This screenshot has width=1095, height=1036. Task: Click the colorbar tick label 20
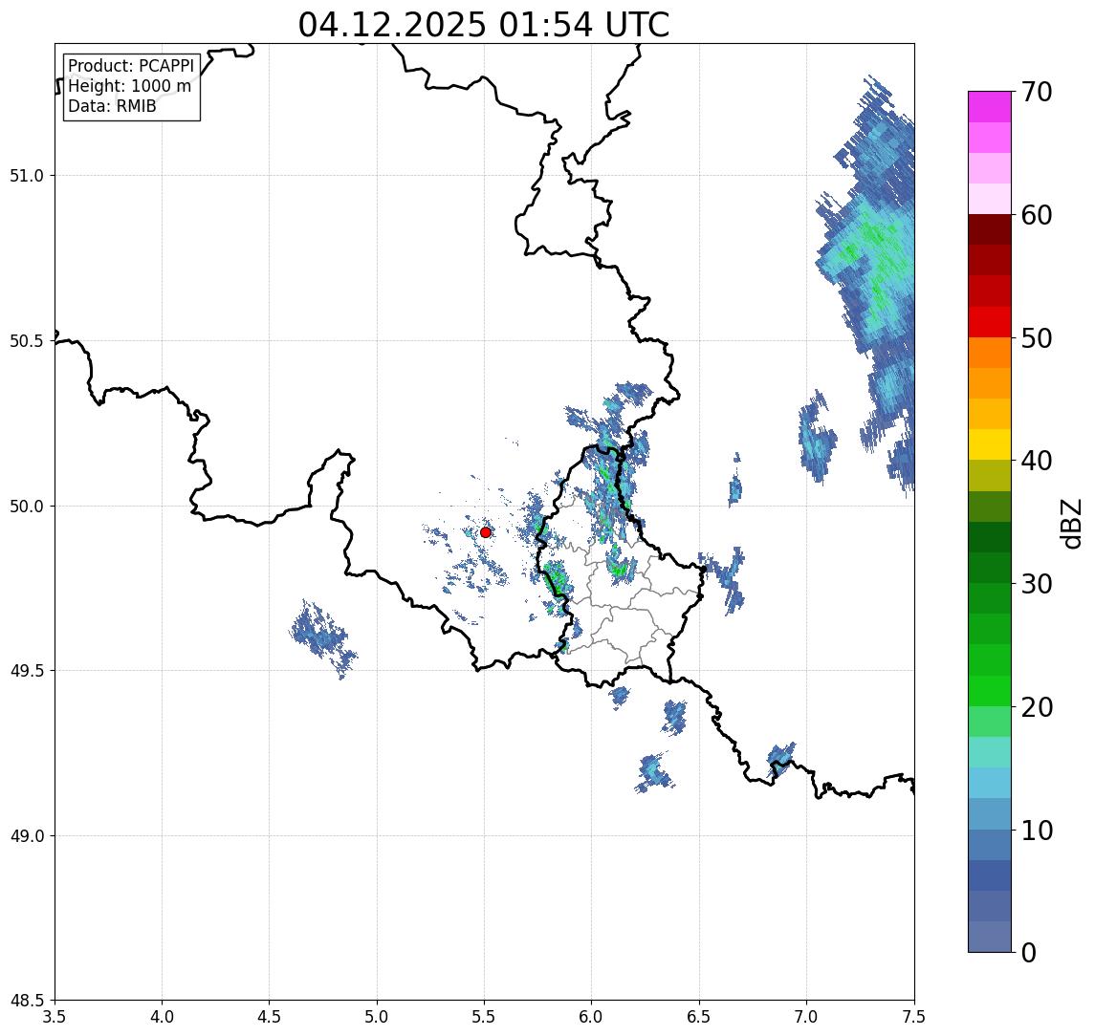[1037, 707]
